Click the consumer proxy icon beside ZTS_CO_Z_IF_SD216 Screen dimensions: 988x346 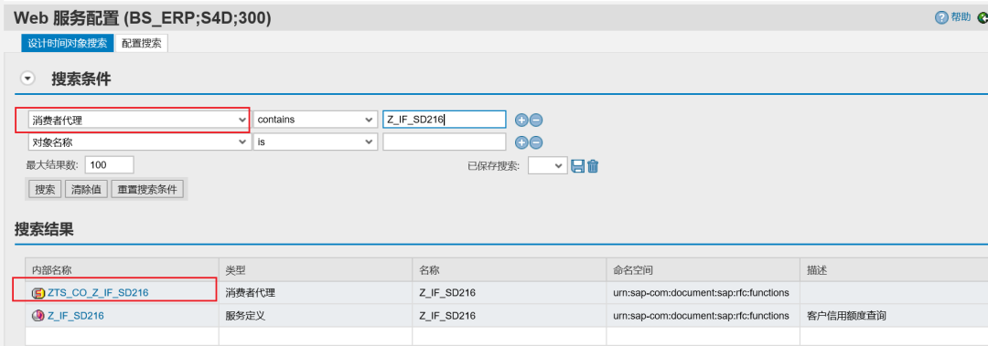(38, 292)
